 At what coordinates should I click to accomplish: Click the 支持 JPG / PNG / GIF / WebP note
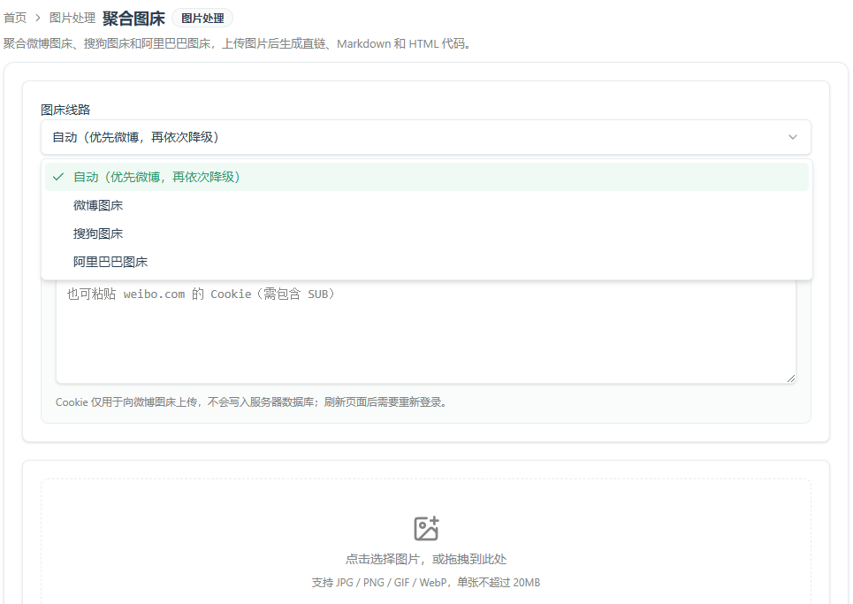tap(426, 582)
